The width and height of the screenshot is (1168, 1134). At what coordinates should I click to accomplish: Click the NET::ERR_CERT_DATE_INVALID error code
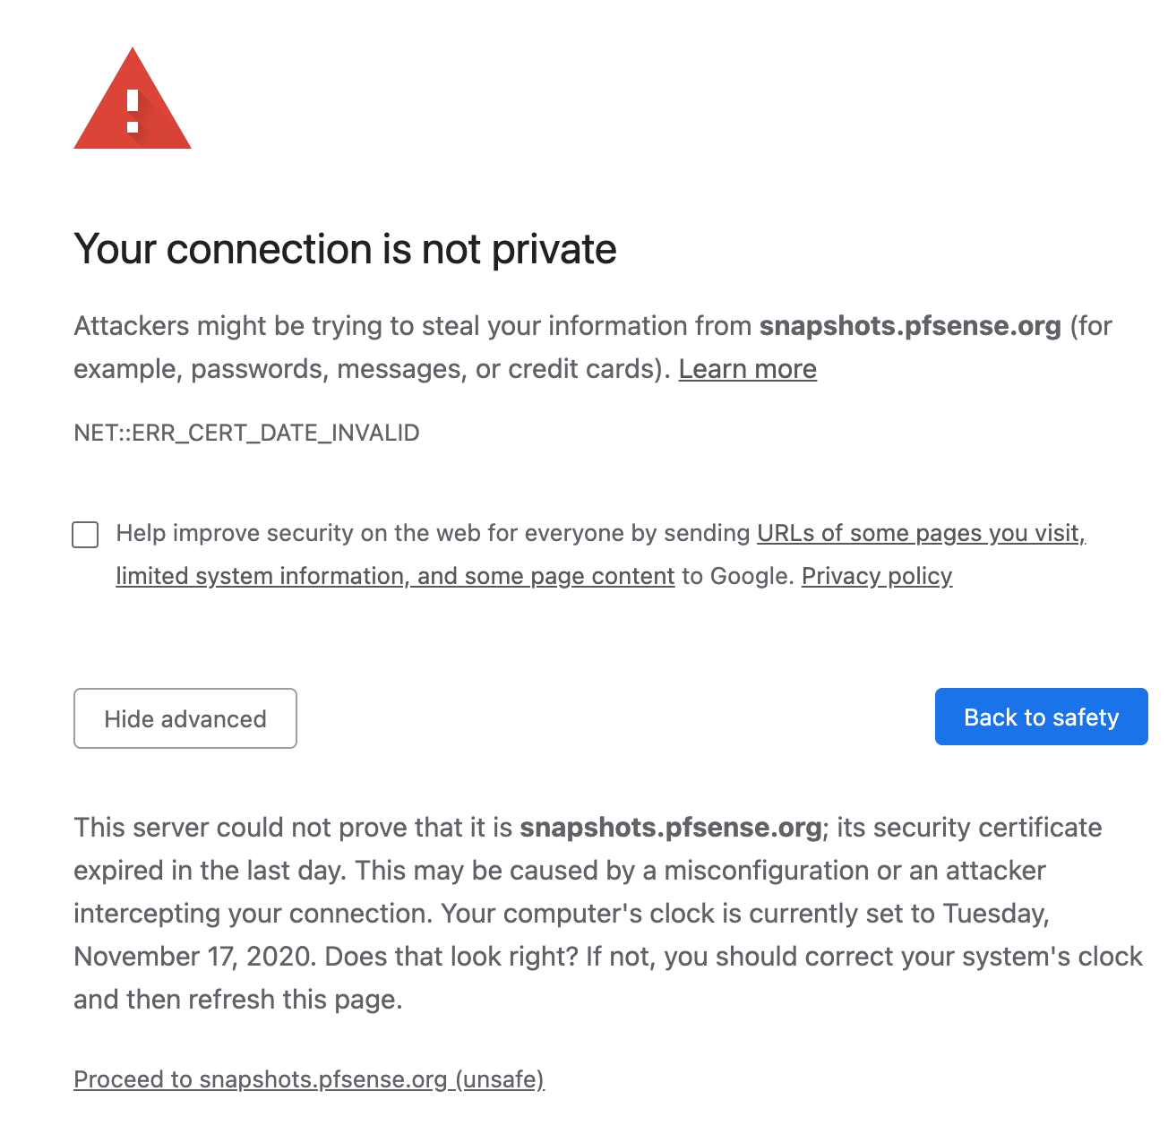click(246, 433)
